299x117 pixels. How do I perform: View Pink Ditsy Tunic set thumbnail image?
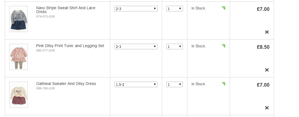[19, 57]
